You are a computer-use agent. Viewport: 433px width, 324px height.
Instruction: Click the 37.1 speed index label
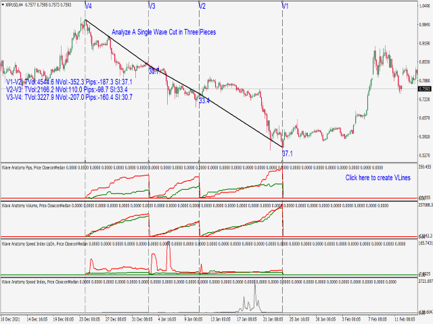[288, 154]
